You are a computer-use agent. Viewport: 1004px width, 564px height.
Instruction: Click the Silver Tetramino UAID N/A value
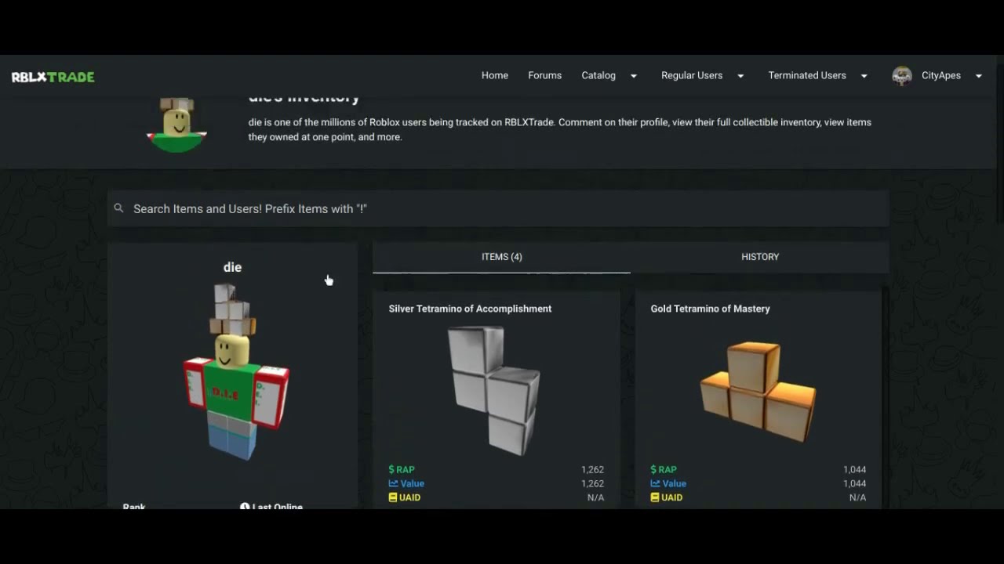click(x=595, y=497)
